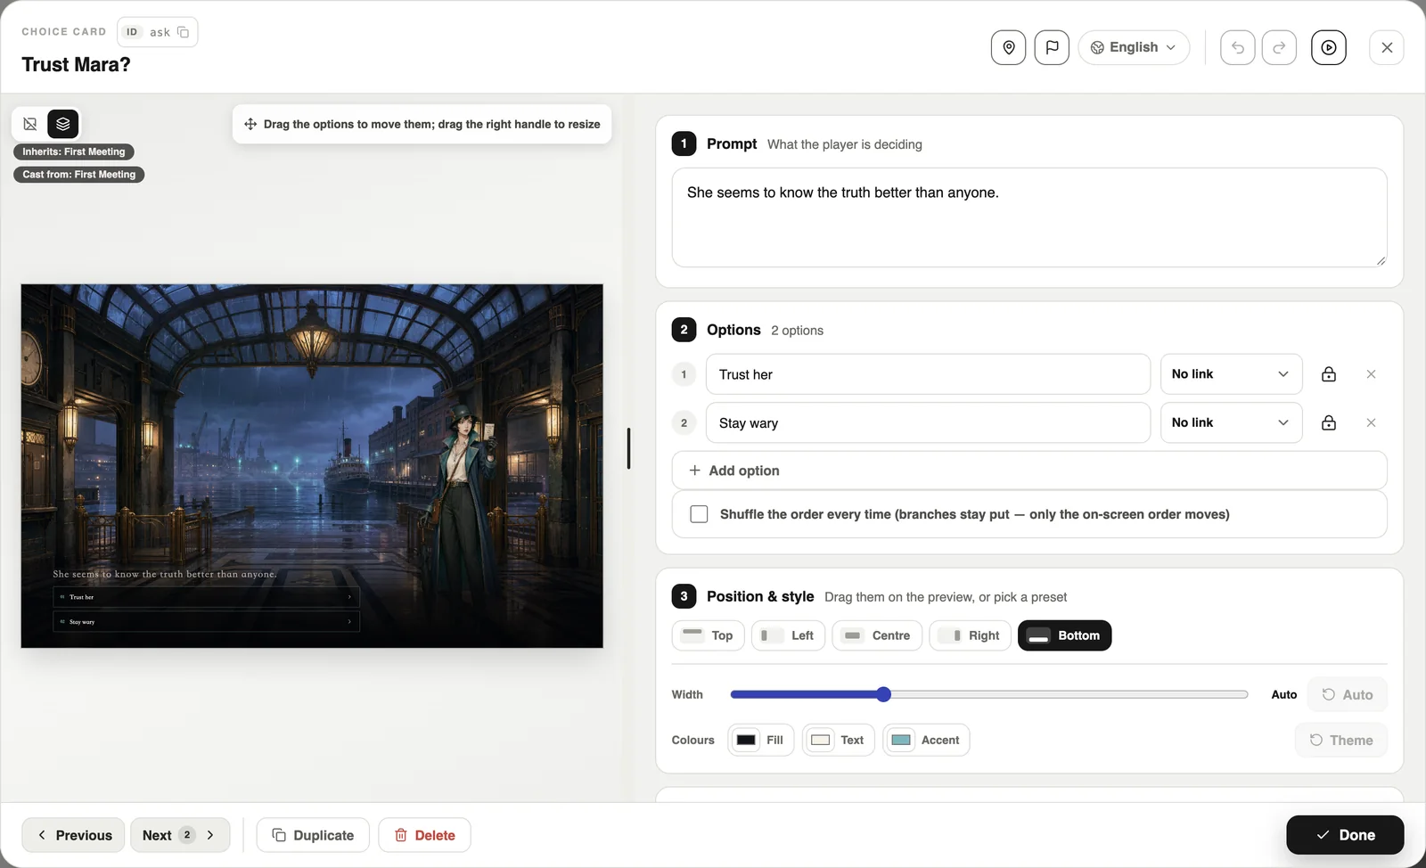Open the Accent colour swatch
This screenshot has height=868, width=1426.
(x=926, y=740)
